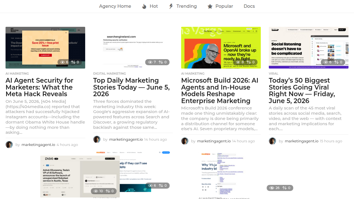354x199 pixels.
Task: Click the excerpt starting Microsoft's Build 2026 conference
Action: tap(220, 118)
